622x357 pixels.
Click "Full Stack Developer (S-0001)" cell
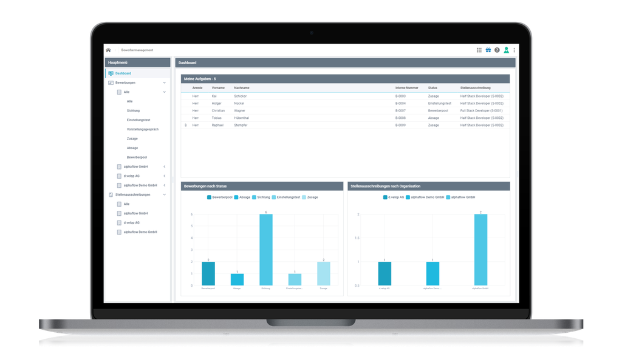481,111
